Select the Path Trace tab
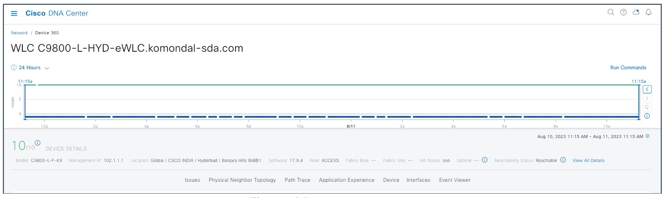 (x=297, y=180)
